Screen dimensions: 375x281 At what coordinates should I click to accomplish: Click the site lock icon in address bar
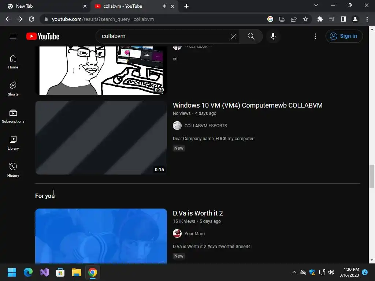[x=46, y=19]
